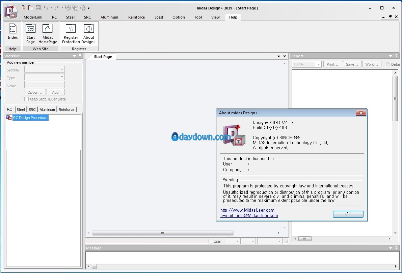Toggle the WorkBar panel pin icon

point(80,56)
